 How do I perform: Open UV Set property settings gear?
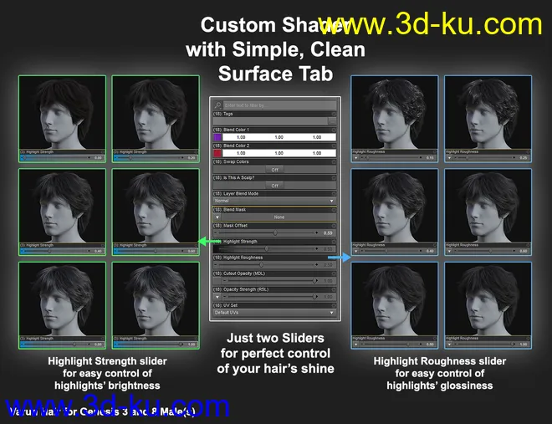point(334,305)
